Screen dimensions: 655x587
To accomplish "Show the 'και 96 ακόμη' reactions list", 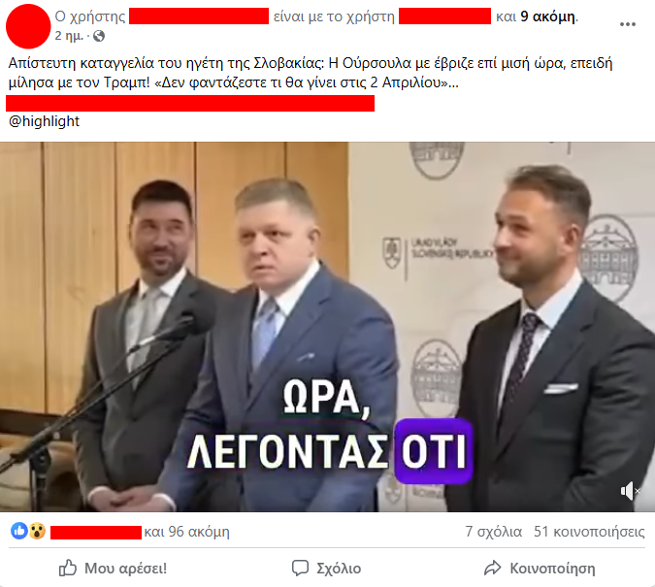I will click(186, 532).
